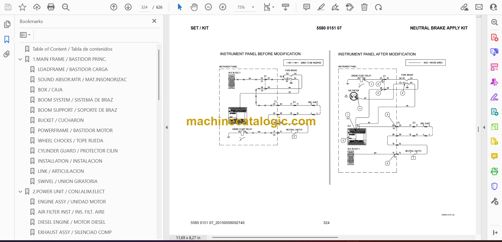The image size is (502, 242).
Task: Open the Page Thumbnails panel
Action: click(x=7, y=24)
